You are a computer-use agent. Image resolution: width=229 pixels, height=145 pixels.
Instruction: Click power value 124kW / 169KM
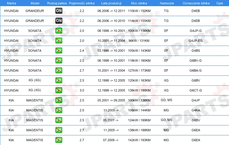[139, 120]
